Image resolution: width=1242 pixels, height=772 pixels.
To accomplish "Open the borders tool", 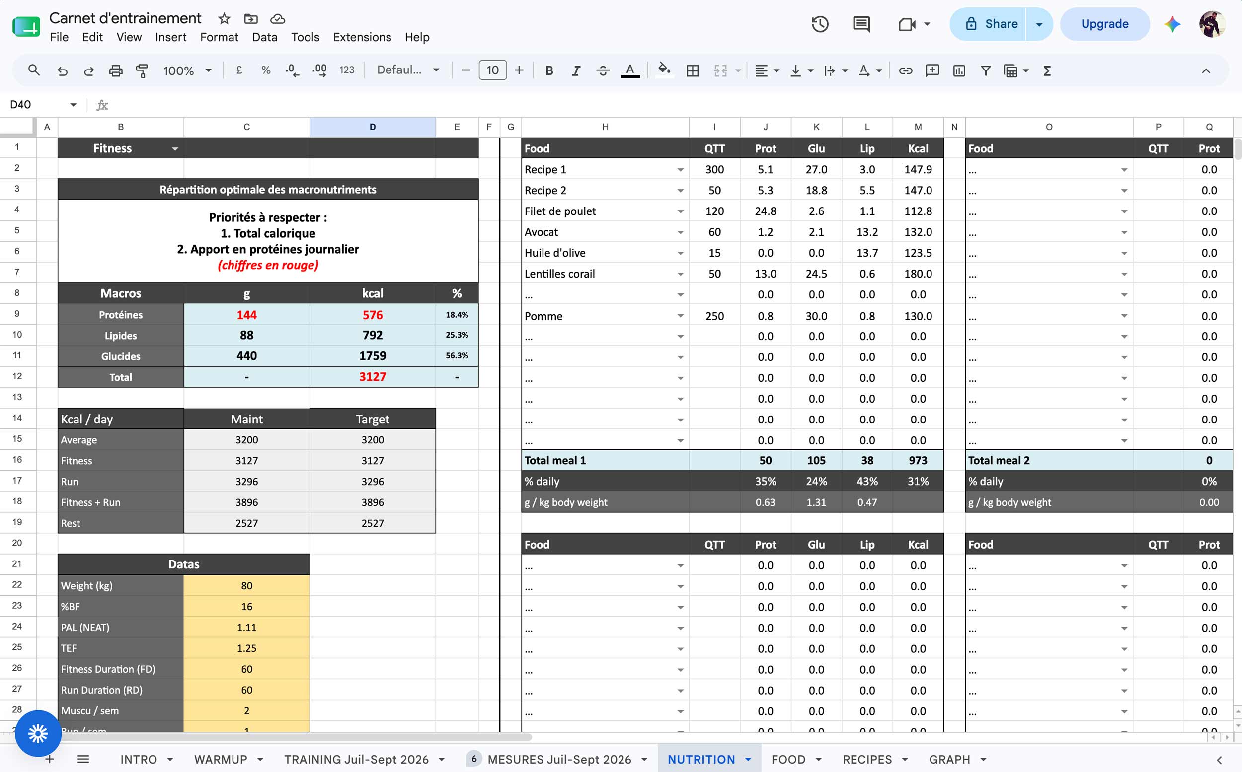I will click(x=693, y=70).
